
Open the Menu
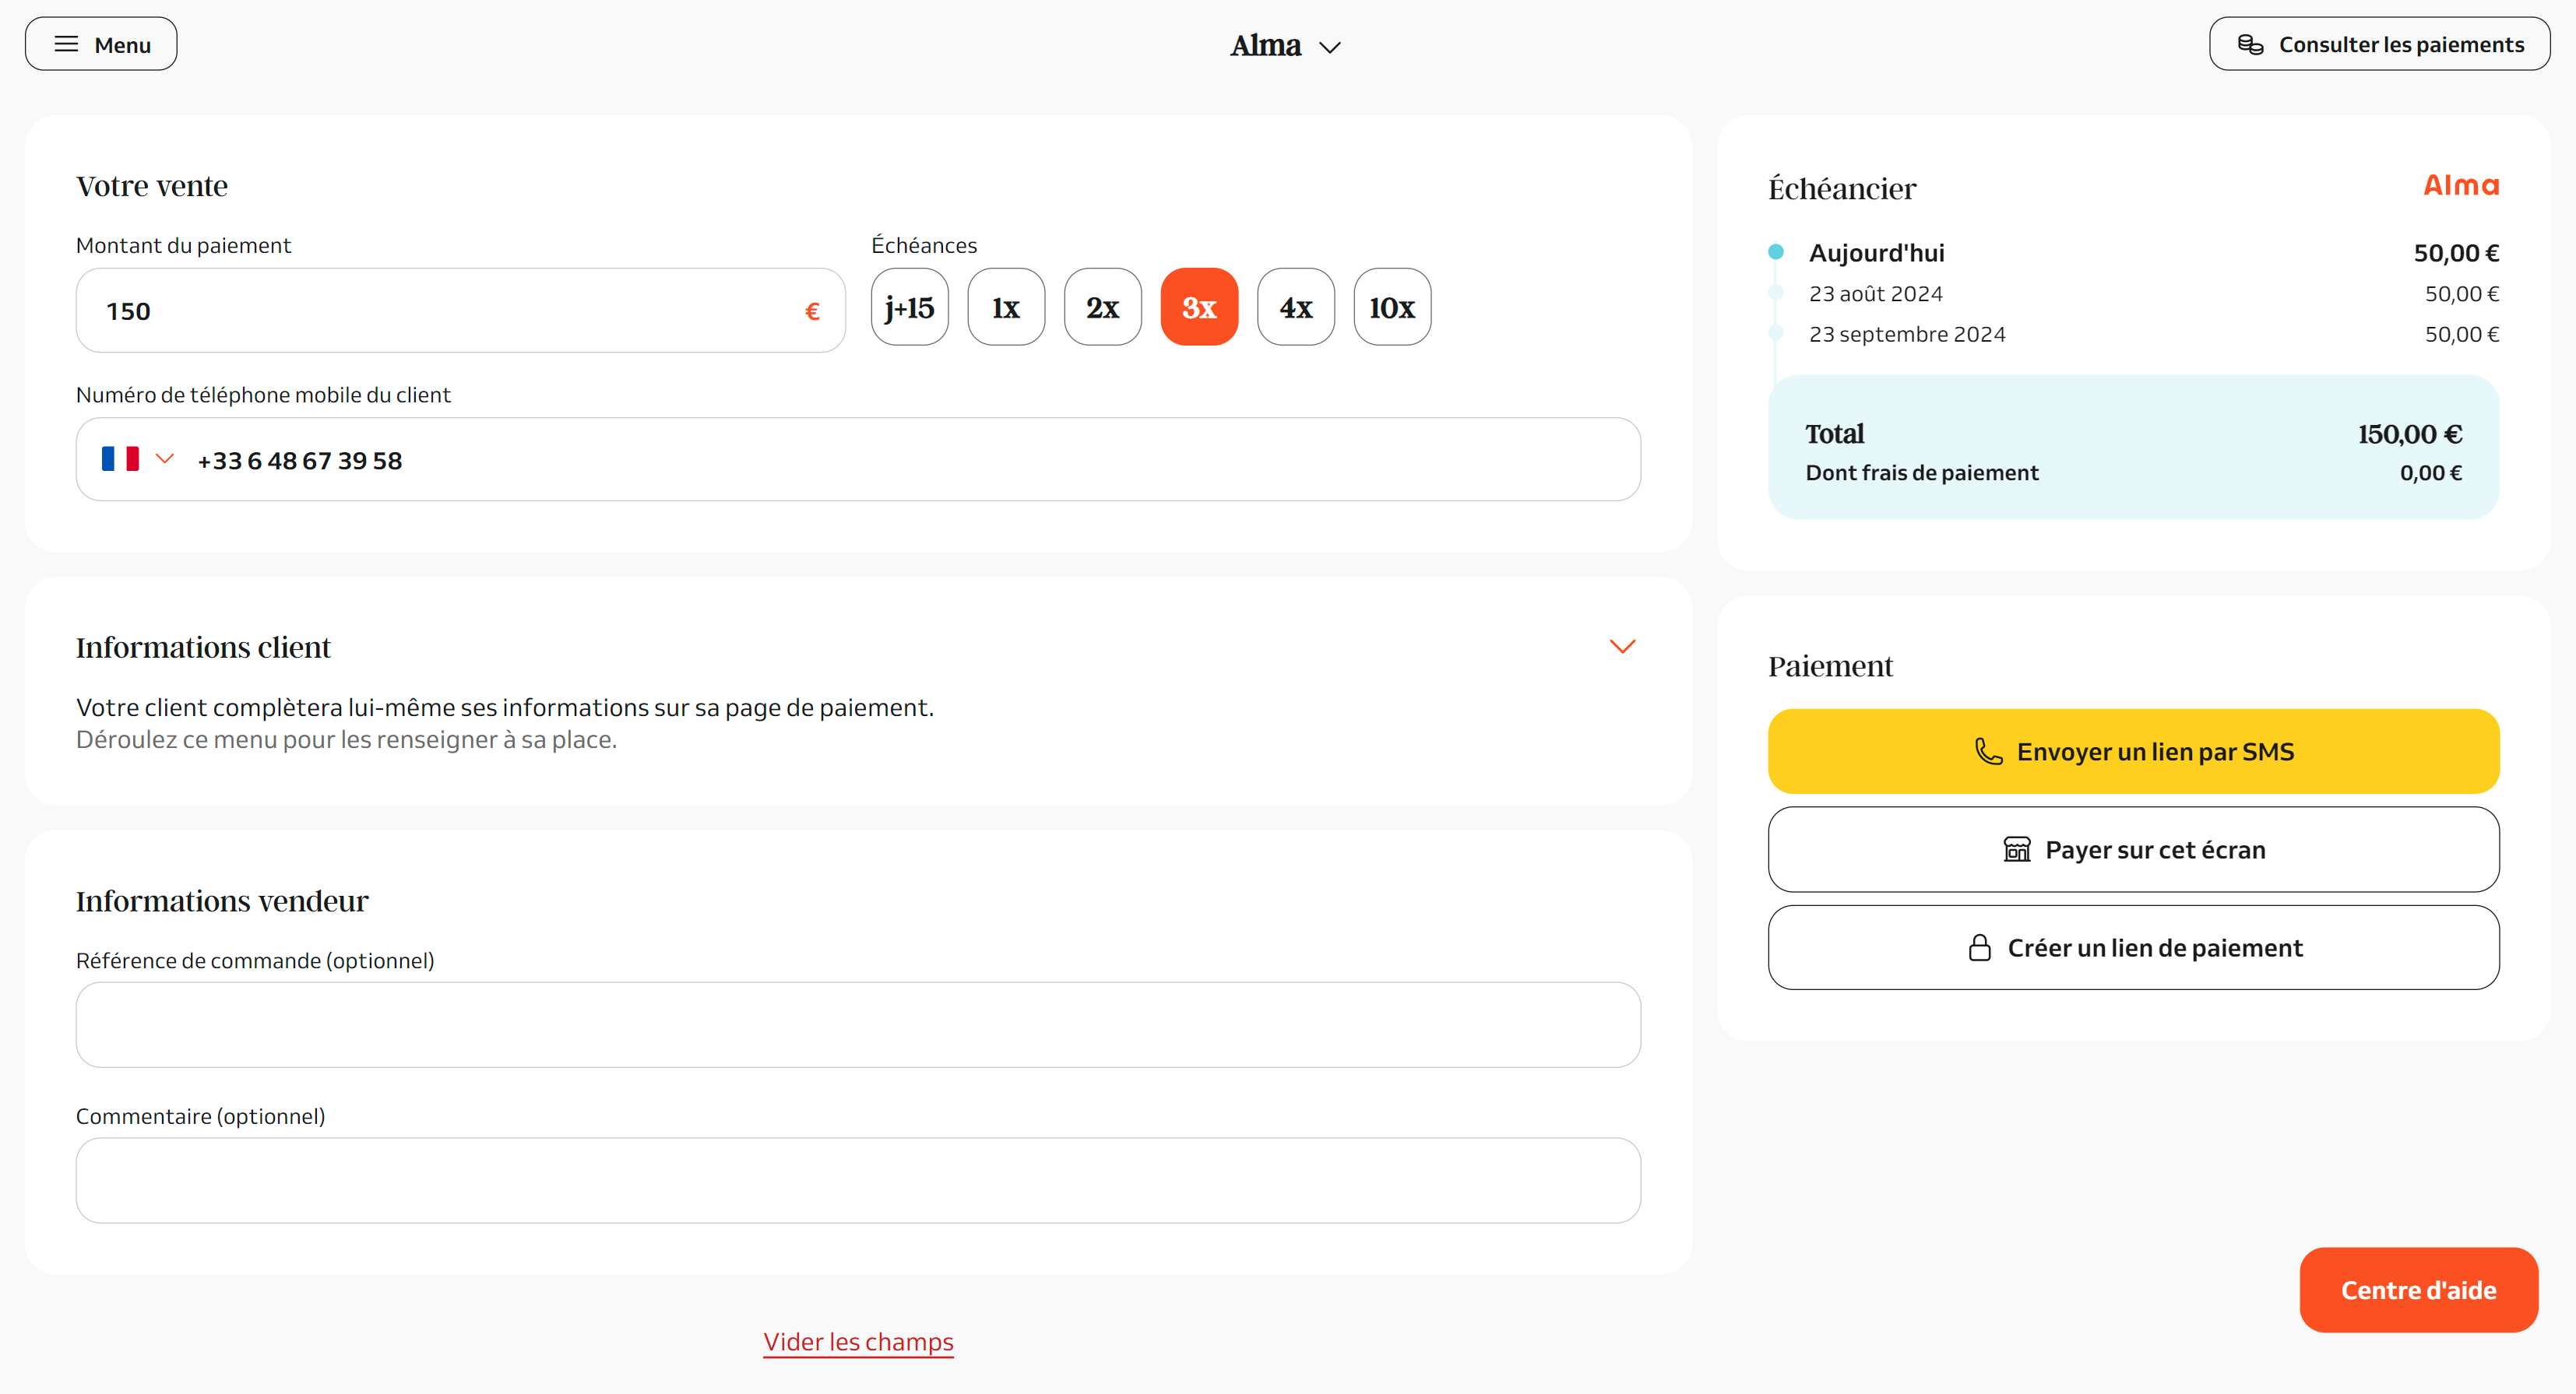[x=100, y=43]
